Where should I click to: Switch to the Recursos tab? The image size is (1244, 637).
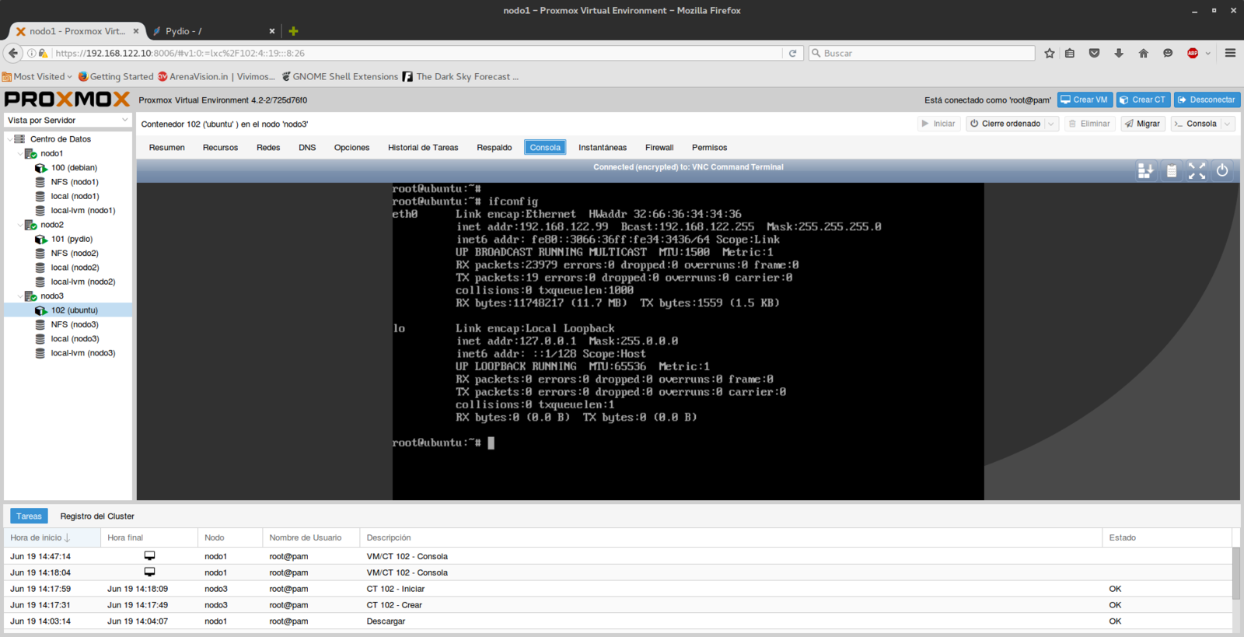(220, 148)
